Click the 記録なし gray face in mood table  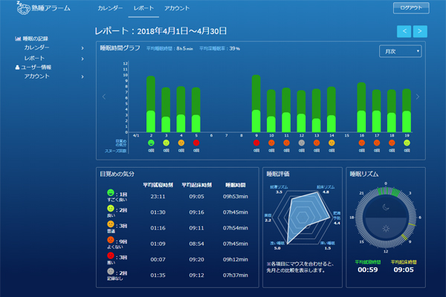(111, 270)
